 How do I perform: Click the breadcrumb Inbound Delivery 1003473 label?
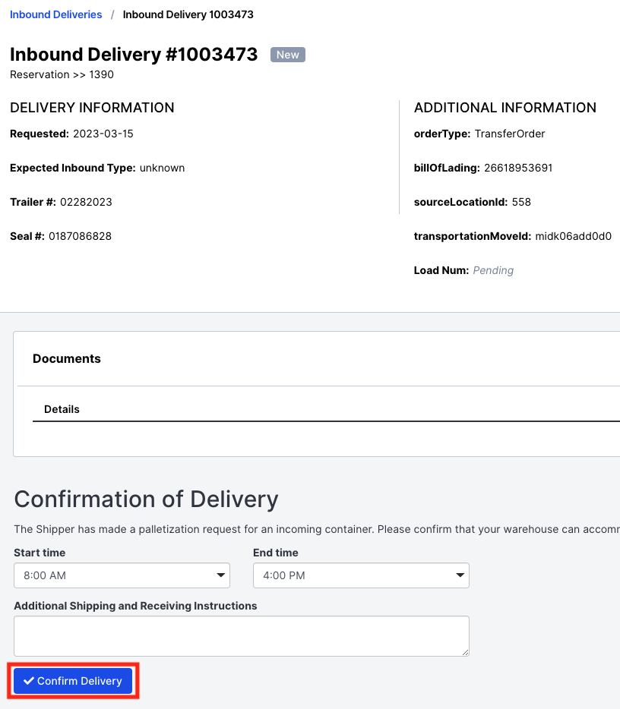coord(187,14)
